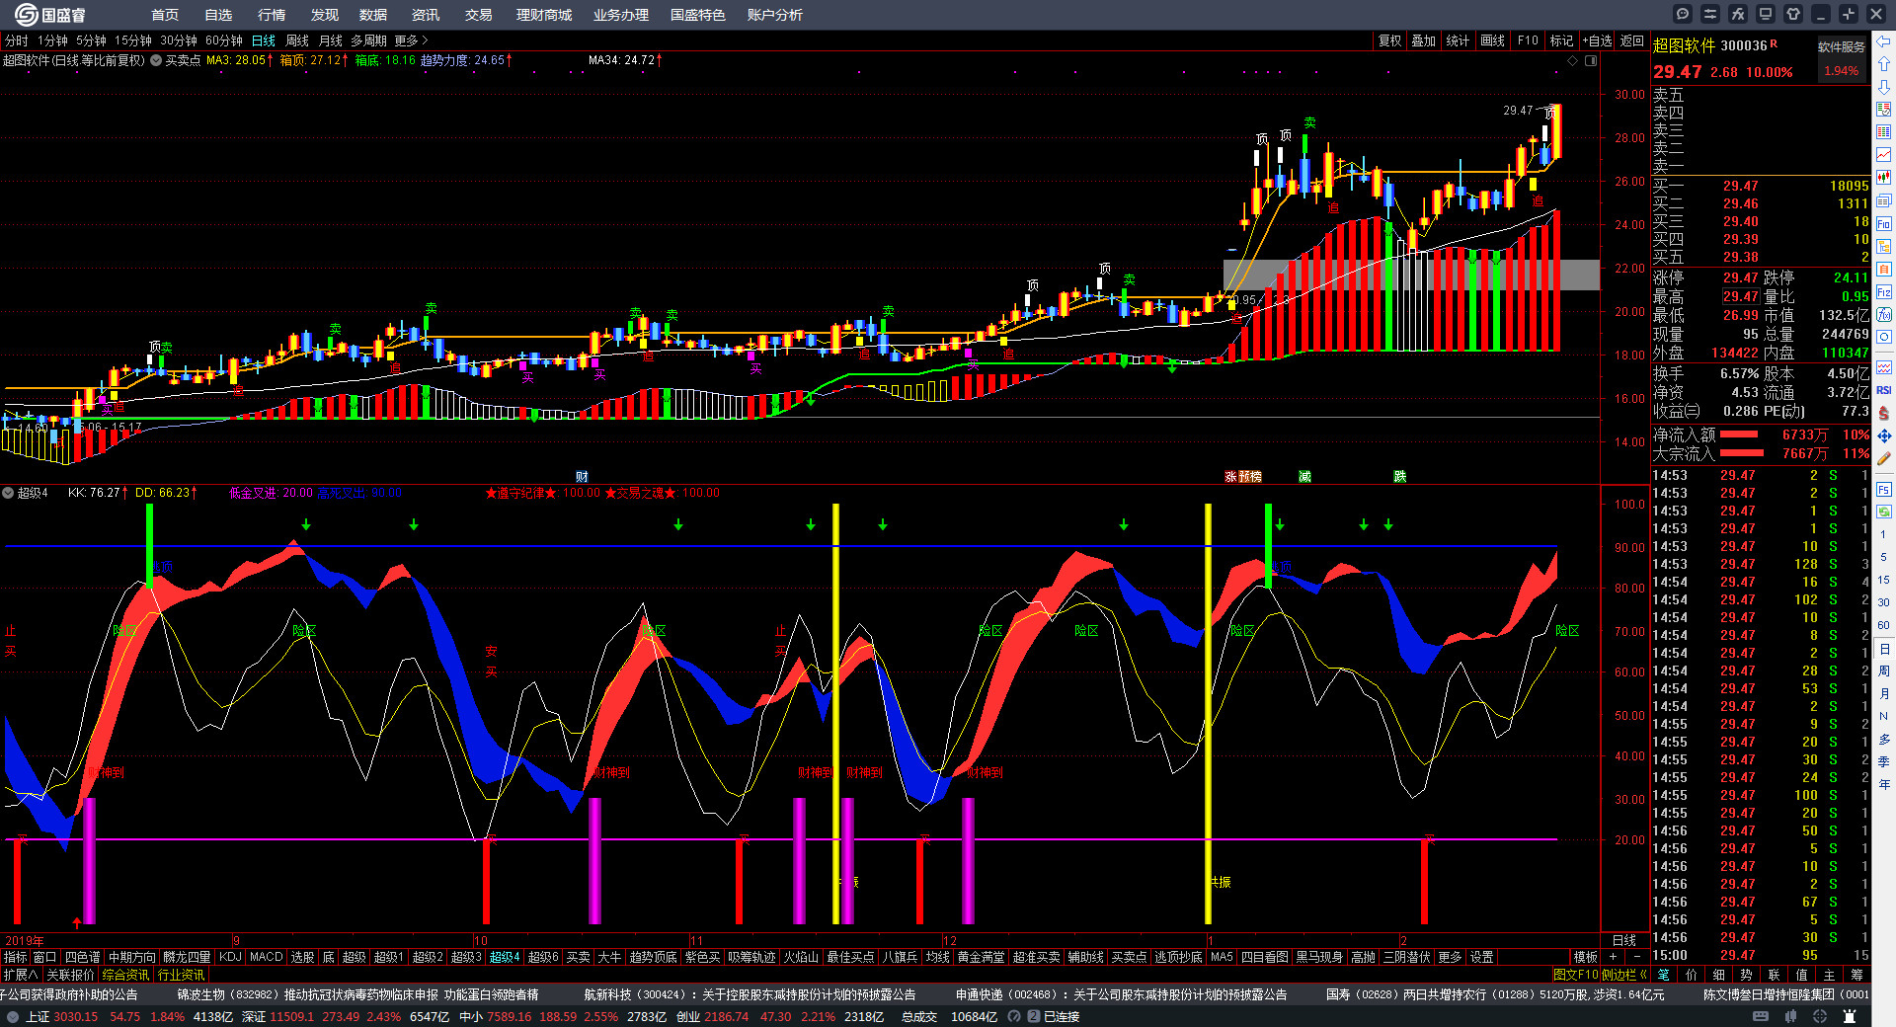Select the 周线 period tab
The image size is (1896, 1027).
point(297,40)
